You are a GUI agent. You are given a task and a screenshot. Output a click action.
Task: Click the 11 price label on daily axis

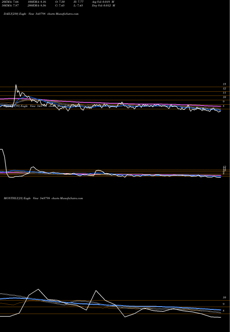224,93
